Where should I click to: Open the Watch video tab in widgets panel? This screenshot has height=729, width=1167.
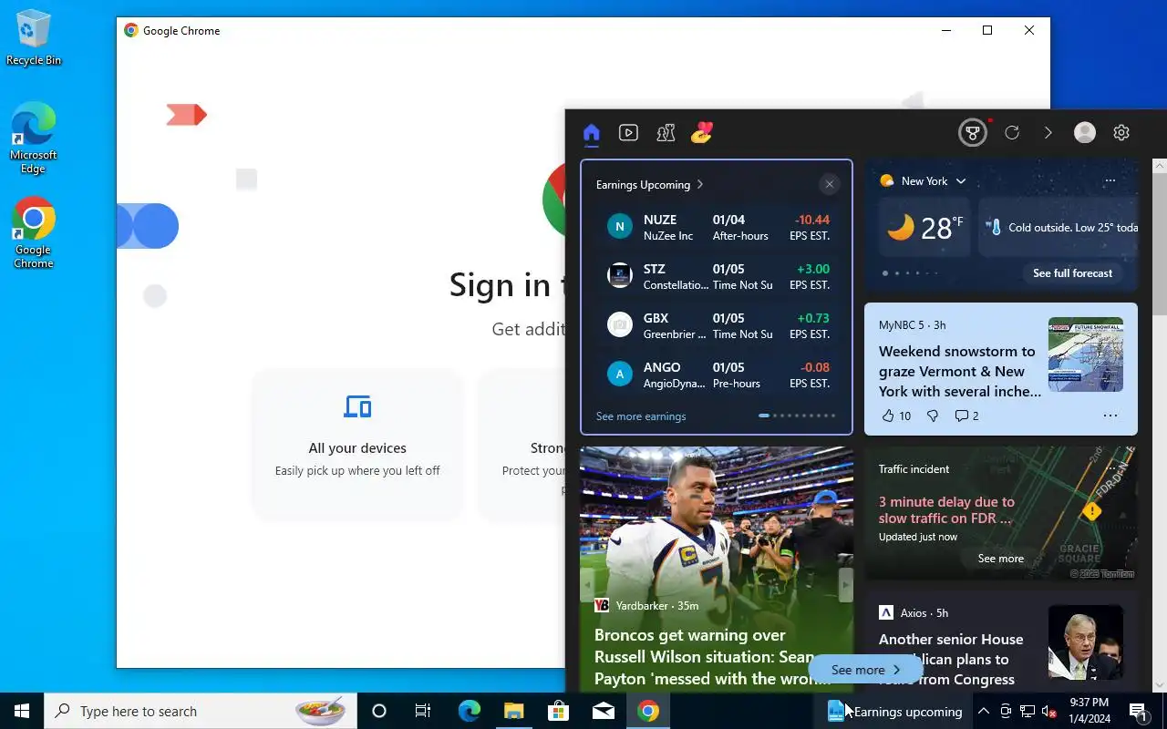[x=628, y=133]
